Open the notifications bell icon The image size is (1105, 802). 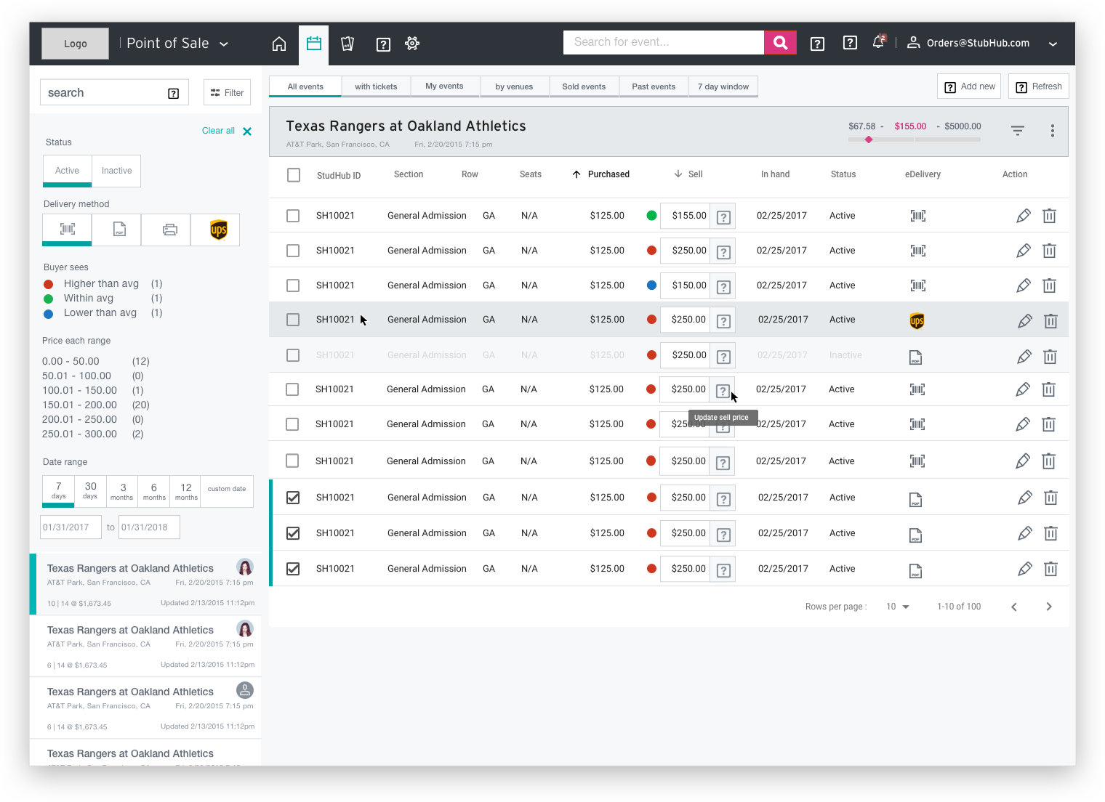click(879, 42)
